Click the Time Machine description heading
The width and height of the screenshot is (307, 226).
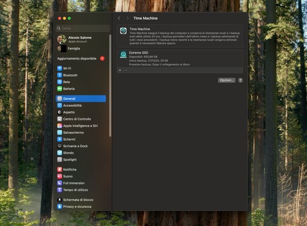coord(140,29)
